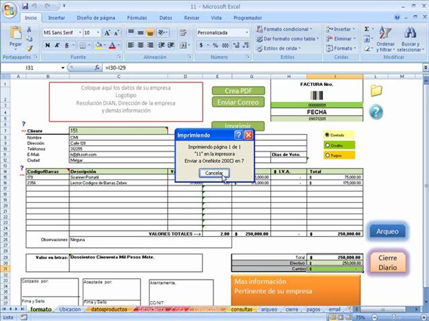
Task: Open the font name dropdown
Action: [x=80, y=33]
